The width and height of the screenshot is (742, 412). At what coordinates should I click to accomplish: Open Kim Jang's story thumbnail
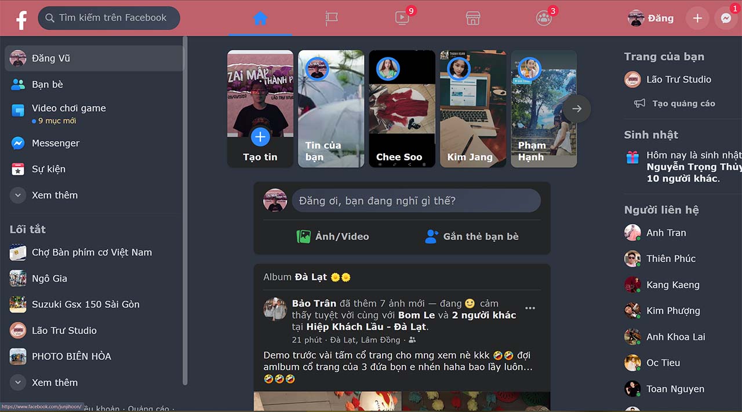click(x=473, y=108)
